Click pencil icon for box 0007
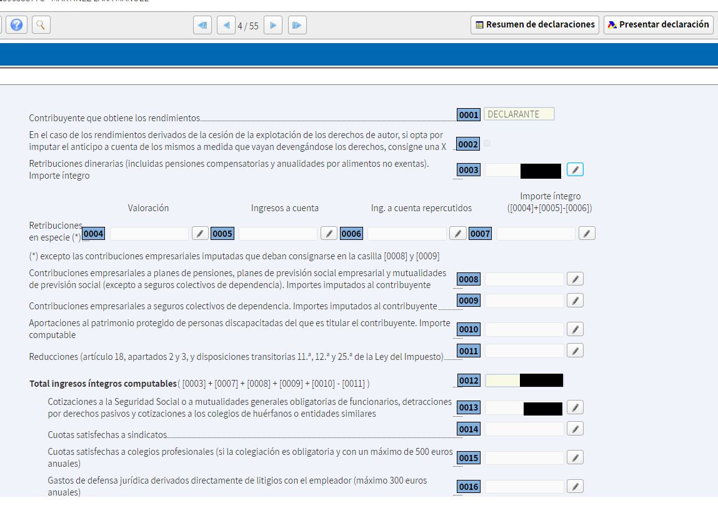718x513 pixels. pyautogui.click(x=586, y=234)
